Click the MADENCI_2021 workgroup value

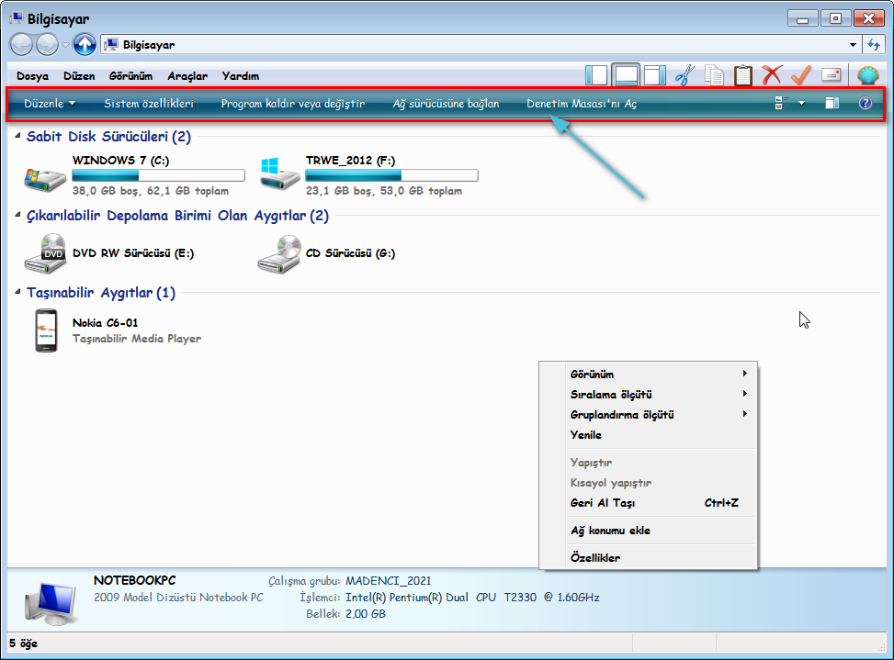pyautogui.click(x=389, y=581)
